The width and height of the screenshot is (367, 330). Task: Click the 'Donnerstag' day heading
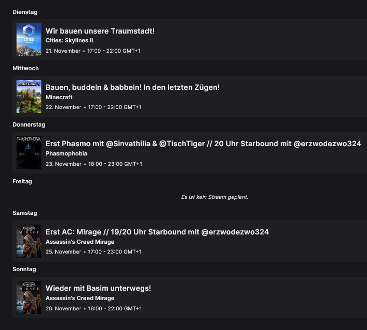pos(29,124)
